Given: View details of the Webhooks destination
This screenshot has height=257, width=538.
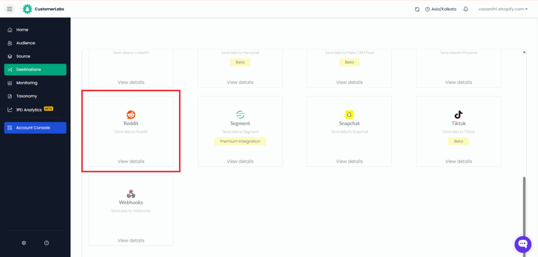Looking at the screenshot, I should click(131, 241).
